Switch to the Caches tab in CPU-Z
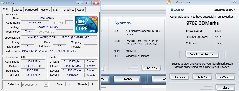 tap(18, 10)
